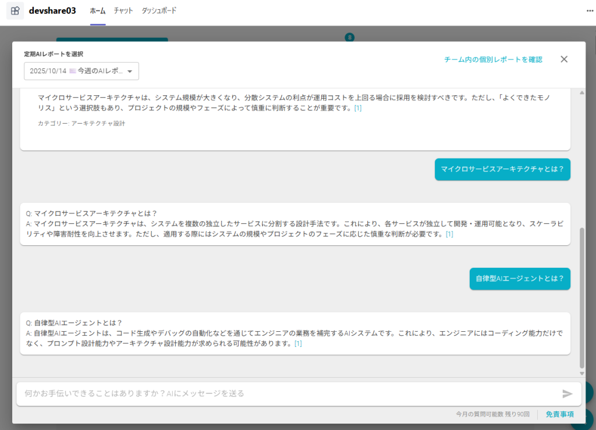Screen dimensions: 596x430
Task: Click citation [1] in microservices answer
Action: [x=449, y=234]
